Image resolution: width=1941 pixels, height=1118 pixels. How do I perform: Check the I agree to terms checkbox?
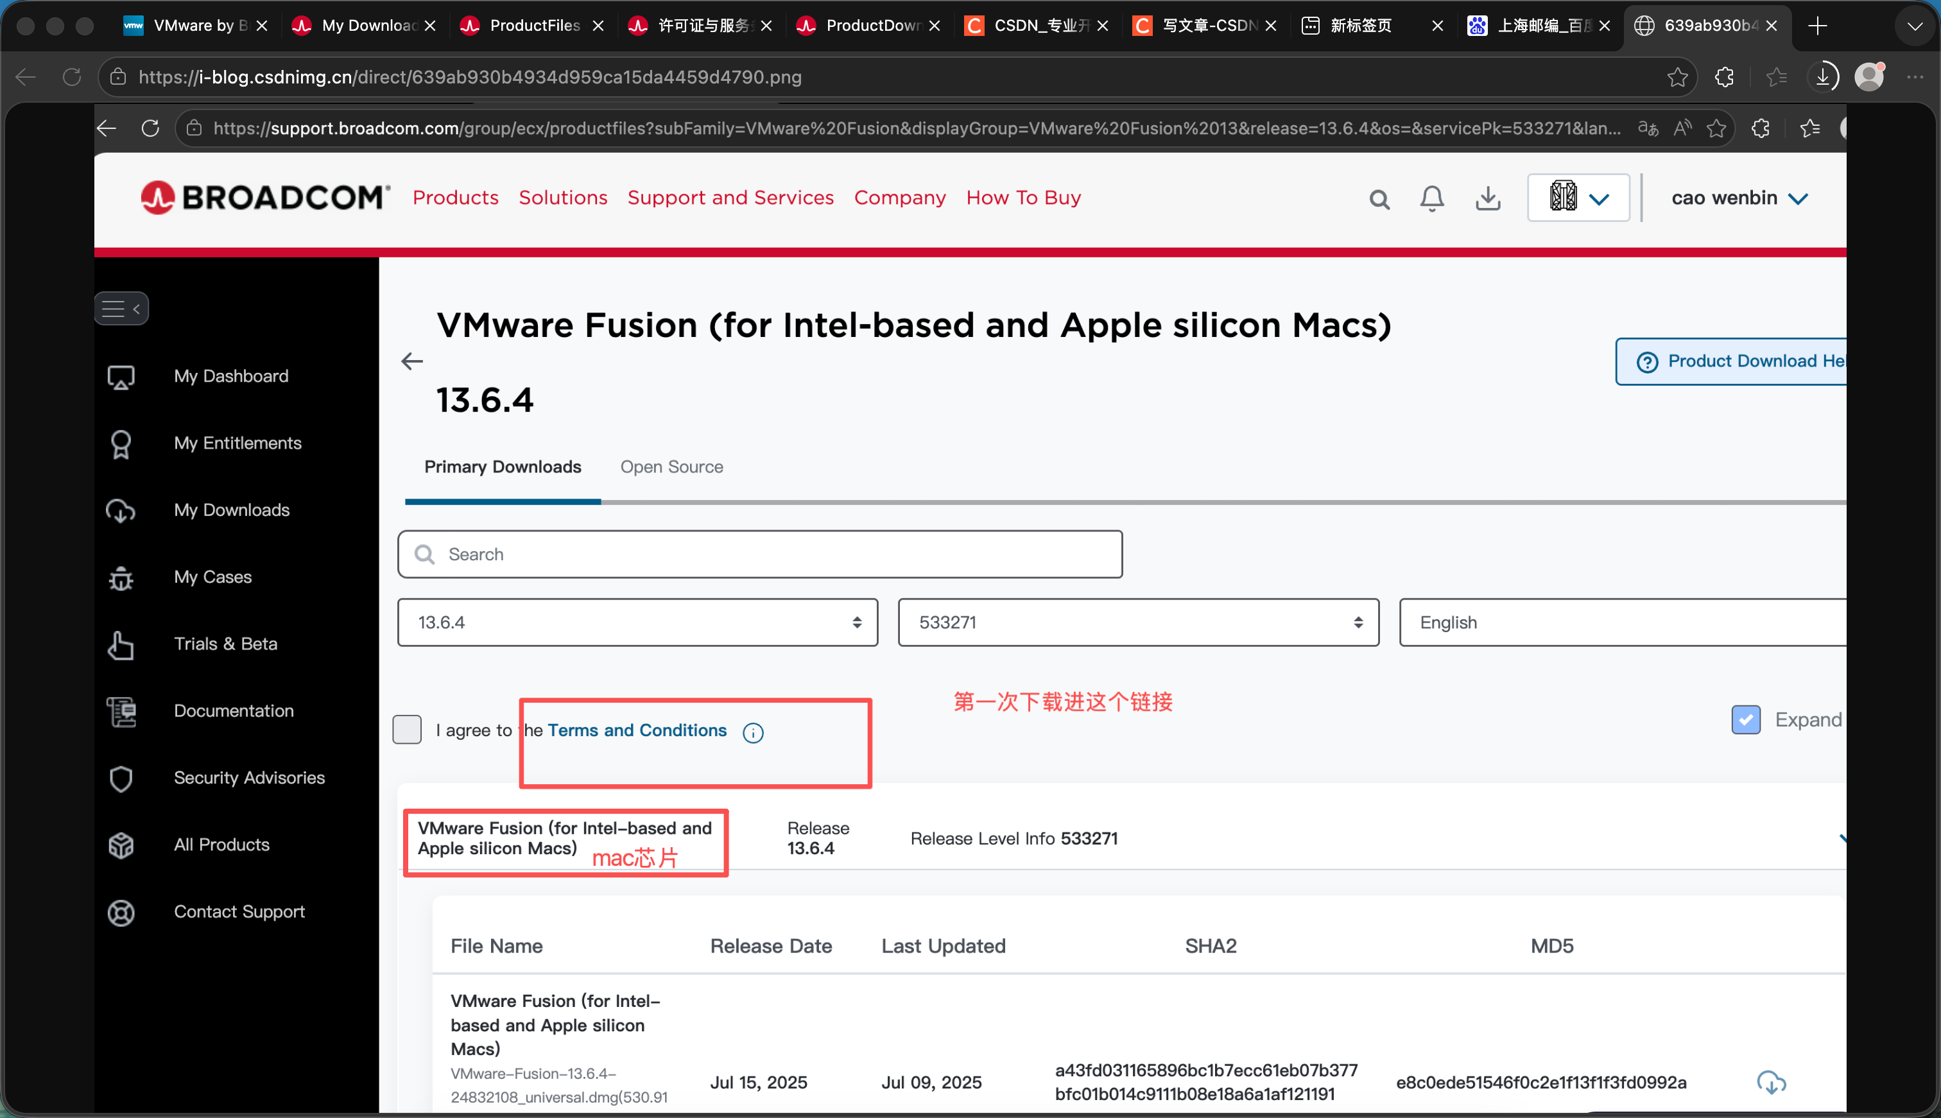407,730
